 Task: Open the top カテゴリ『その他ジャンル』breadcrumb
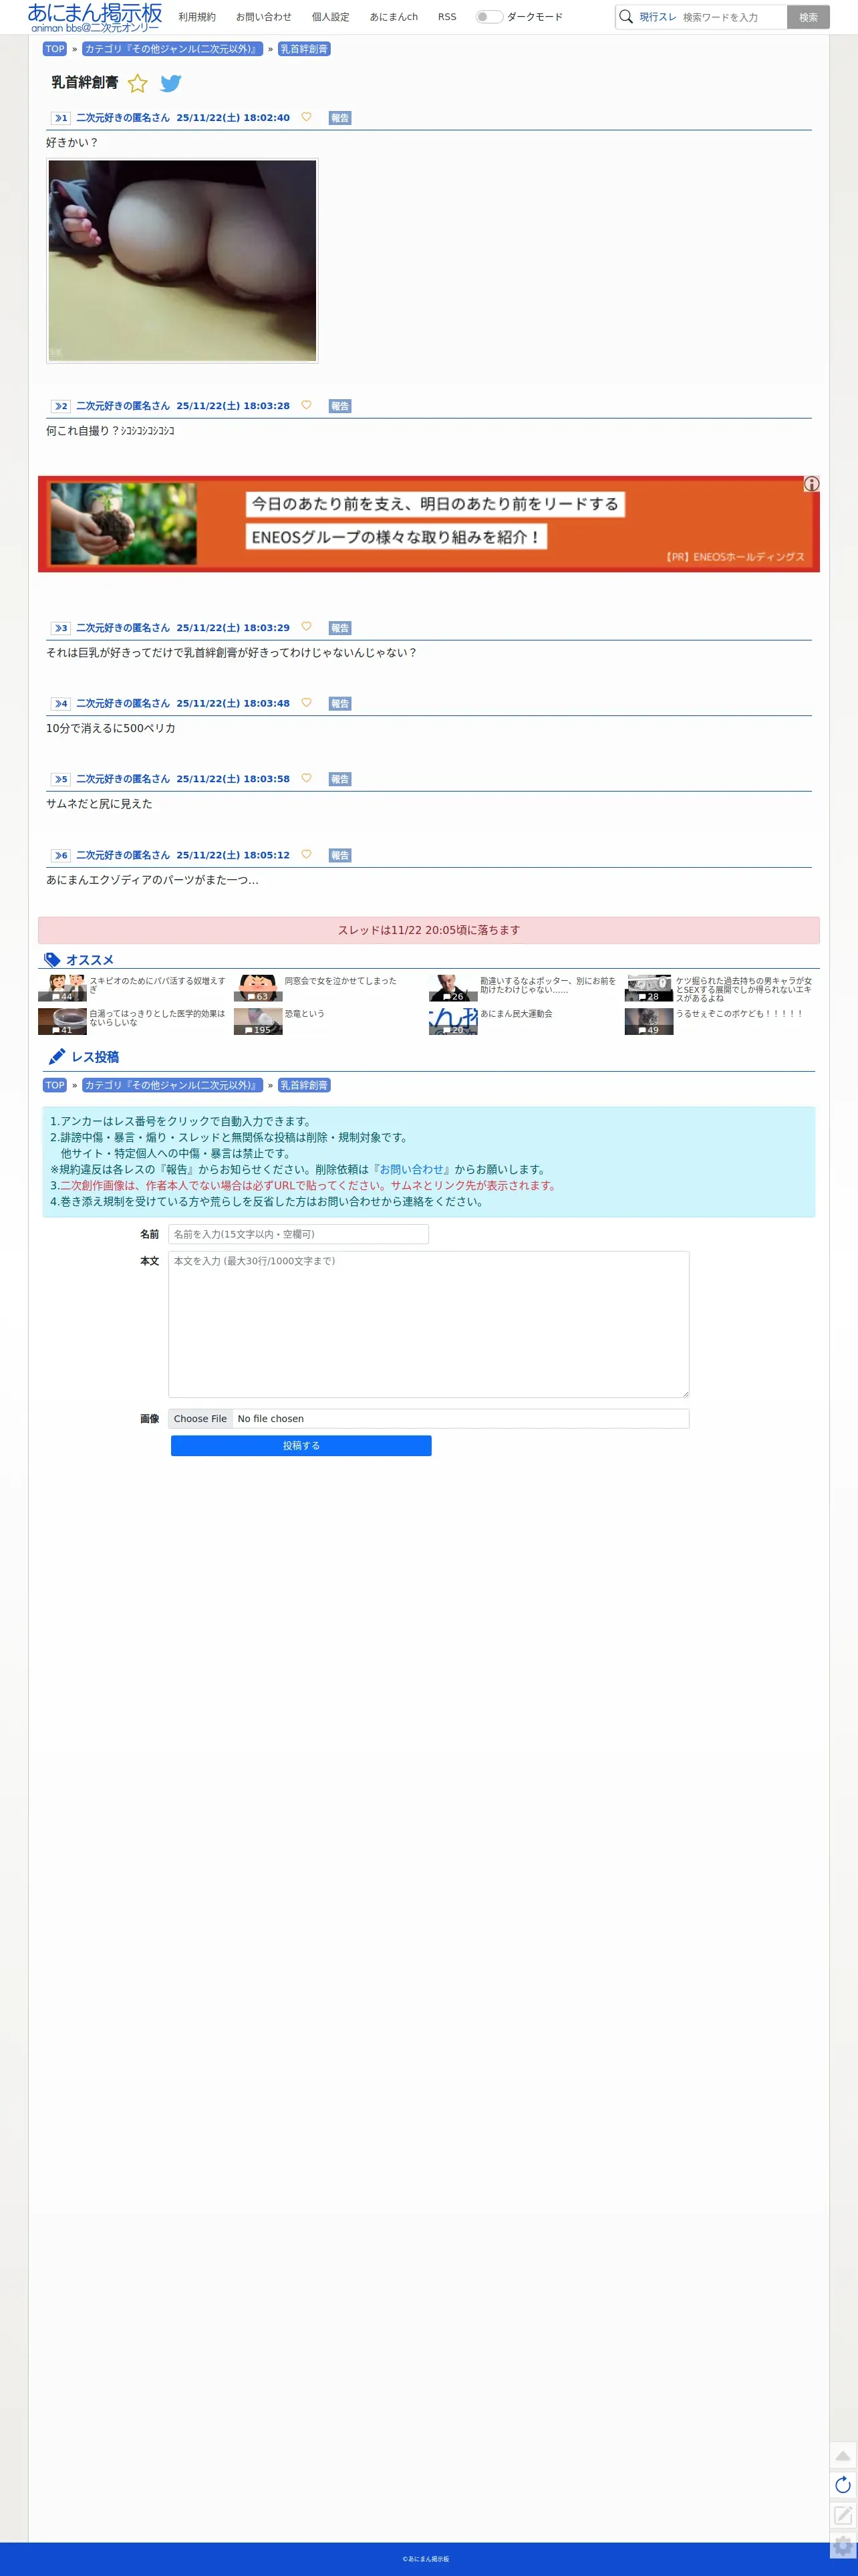[172, 49]
